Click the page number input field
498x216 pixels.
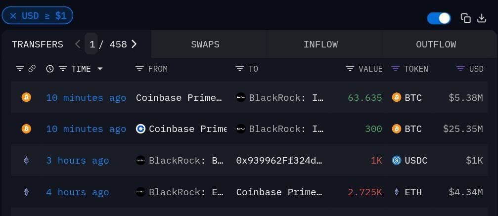(91, 44)
